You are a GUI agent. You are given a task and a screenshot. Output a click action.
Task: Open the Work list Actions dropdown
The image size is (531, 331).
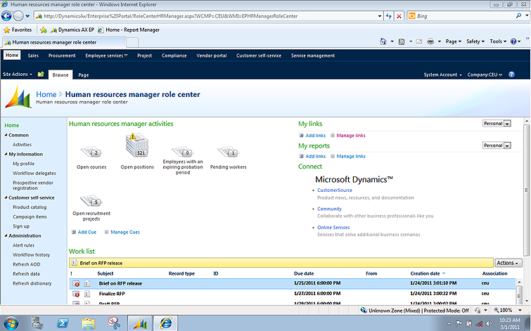[508, 263]
